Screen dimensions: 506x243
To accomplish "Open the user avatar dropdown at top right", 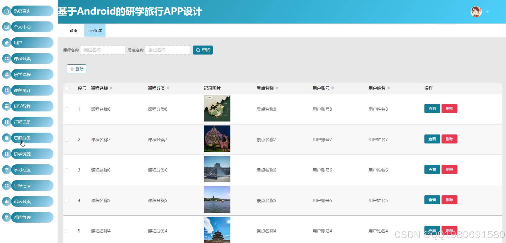I will [476, 12].
